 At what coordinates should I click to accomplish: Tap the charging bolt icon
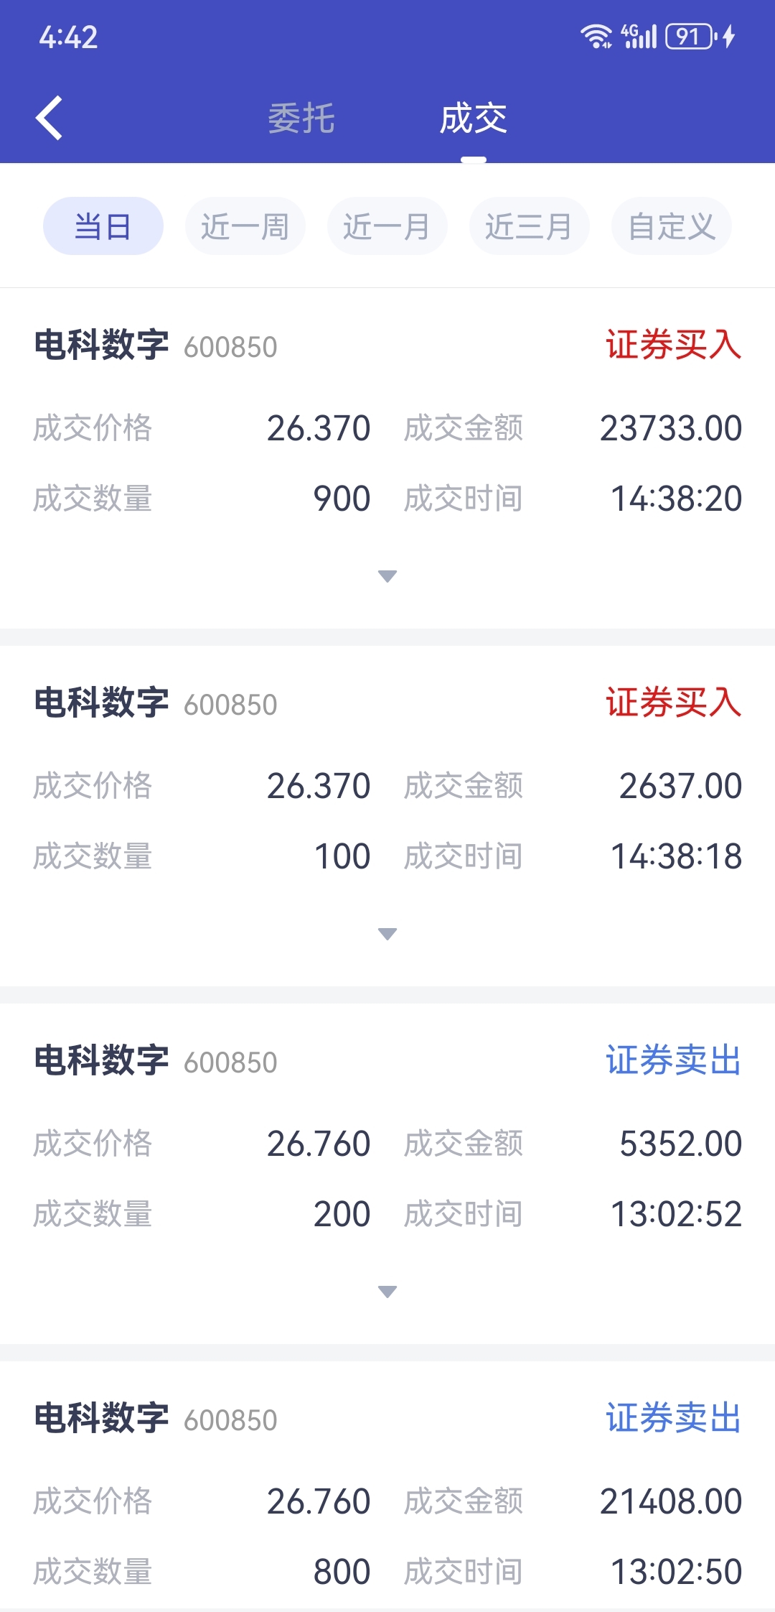(x=729, y=37)
